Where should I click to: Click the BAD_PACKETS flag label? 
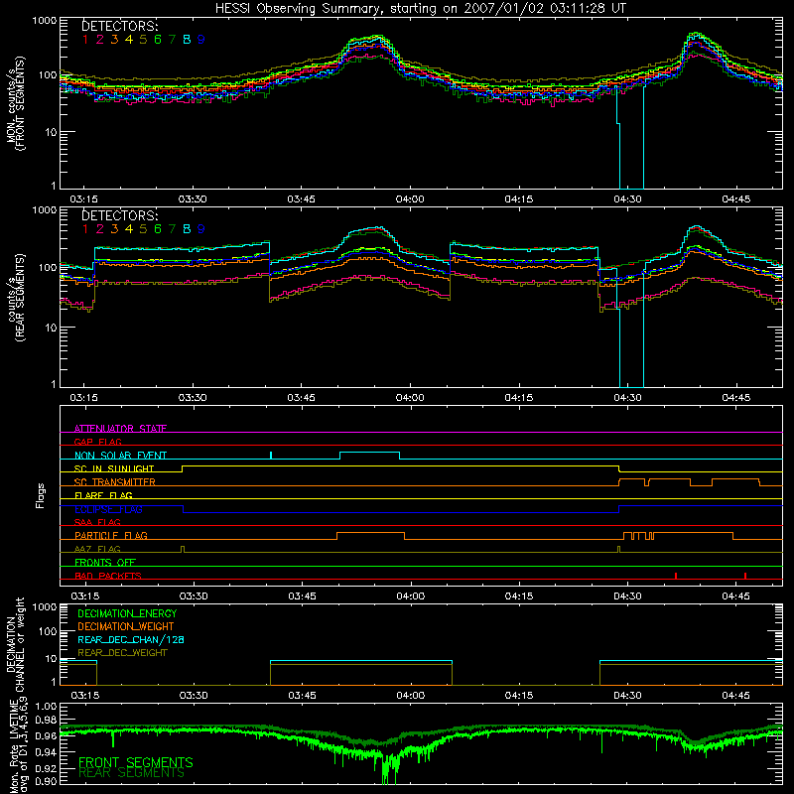click(x=108, y=576)
